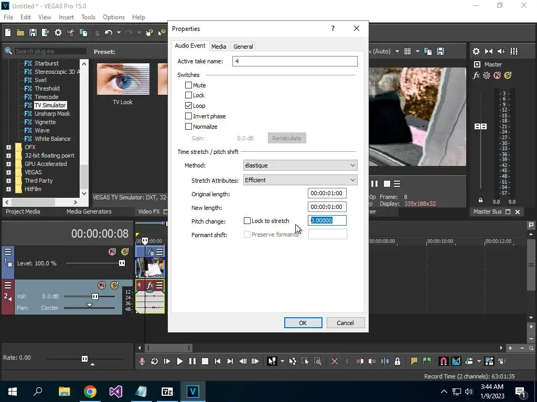Start playback with the Play button
The image size is (537, 402).
click(180, 361)
